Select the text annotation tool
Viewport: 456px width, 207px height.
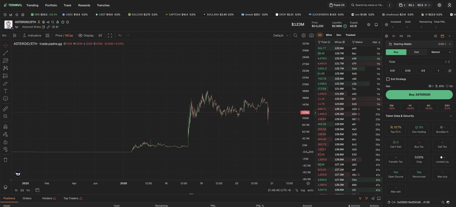pos(6,91)
